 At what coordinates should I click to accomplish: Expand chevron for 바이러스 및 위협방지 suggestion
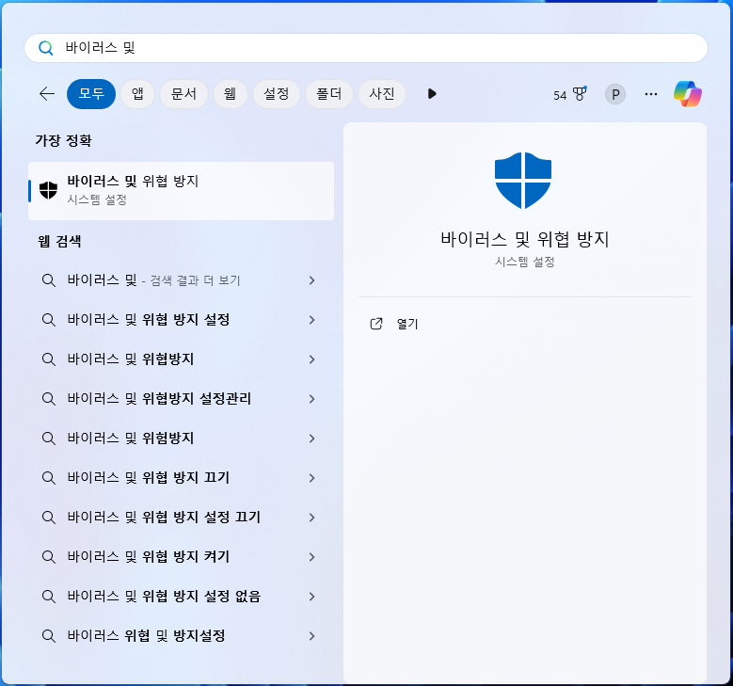311,359
